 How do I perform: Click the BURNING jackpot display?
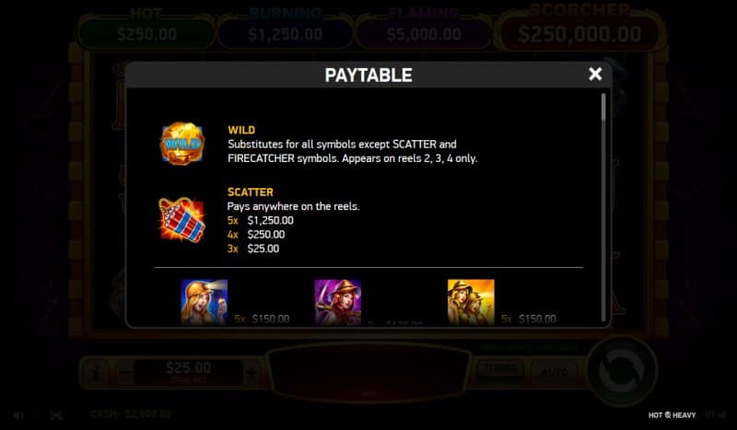[286, 29]
